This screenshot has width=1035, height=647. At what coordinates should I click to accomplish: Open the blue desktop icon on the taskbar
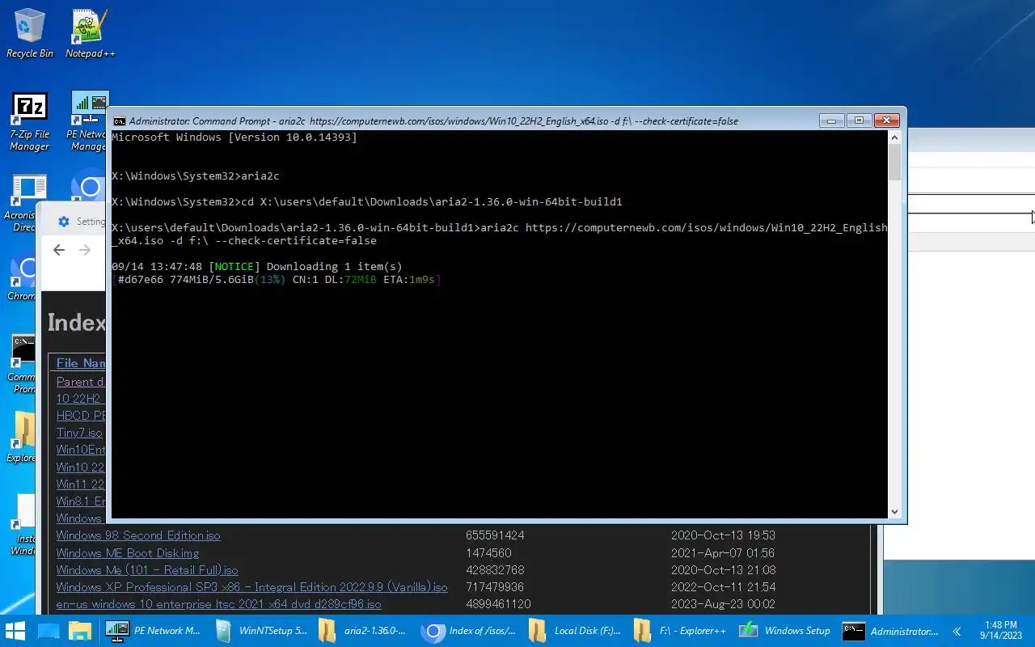click(49, 631)
